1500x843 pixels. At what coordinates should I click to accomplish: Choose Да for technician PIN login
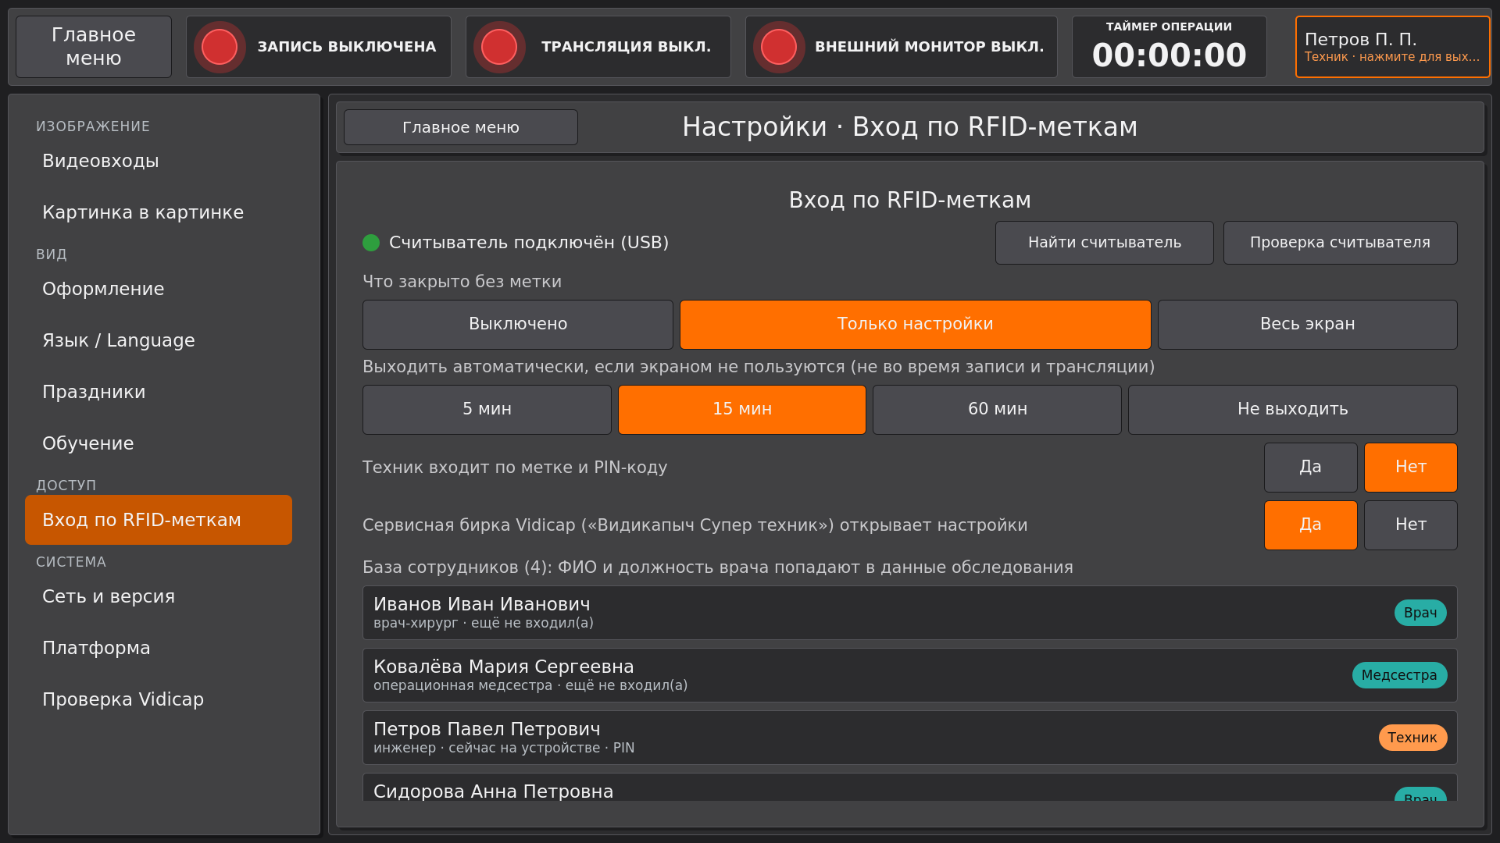[x=1311, y=468]
